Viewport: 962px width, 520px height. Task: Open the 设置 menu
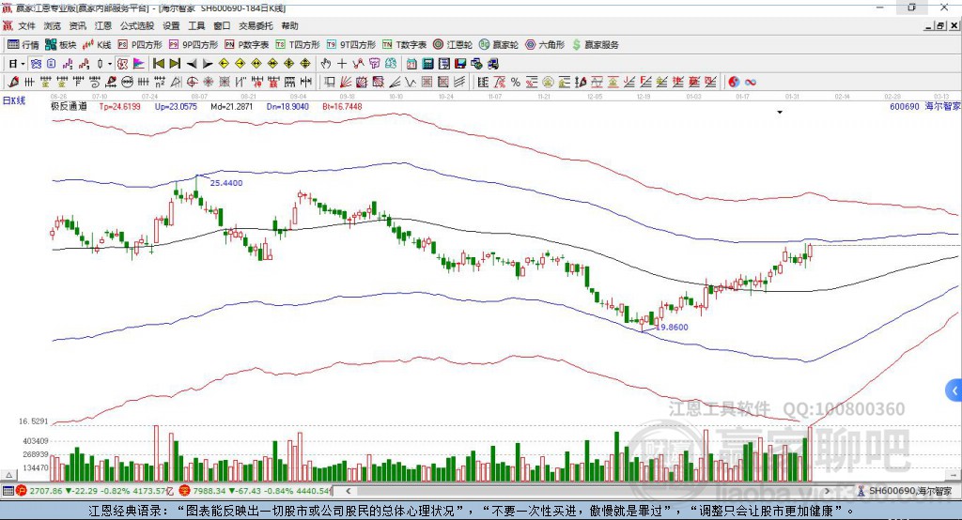point(171,25)
